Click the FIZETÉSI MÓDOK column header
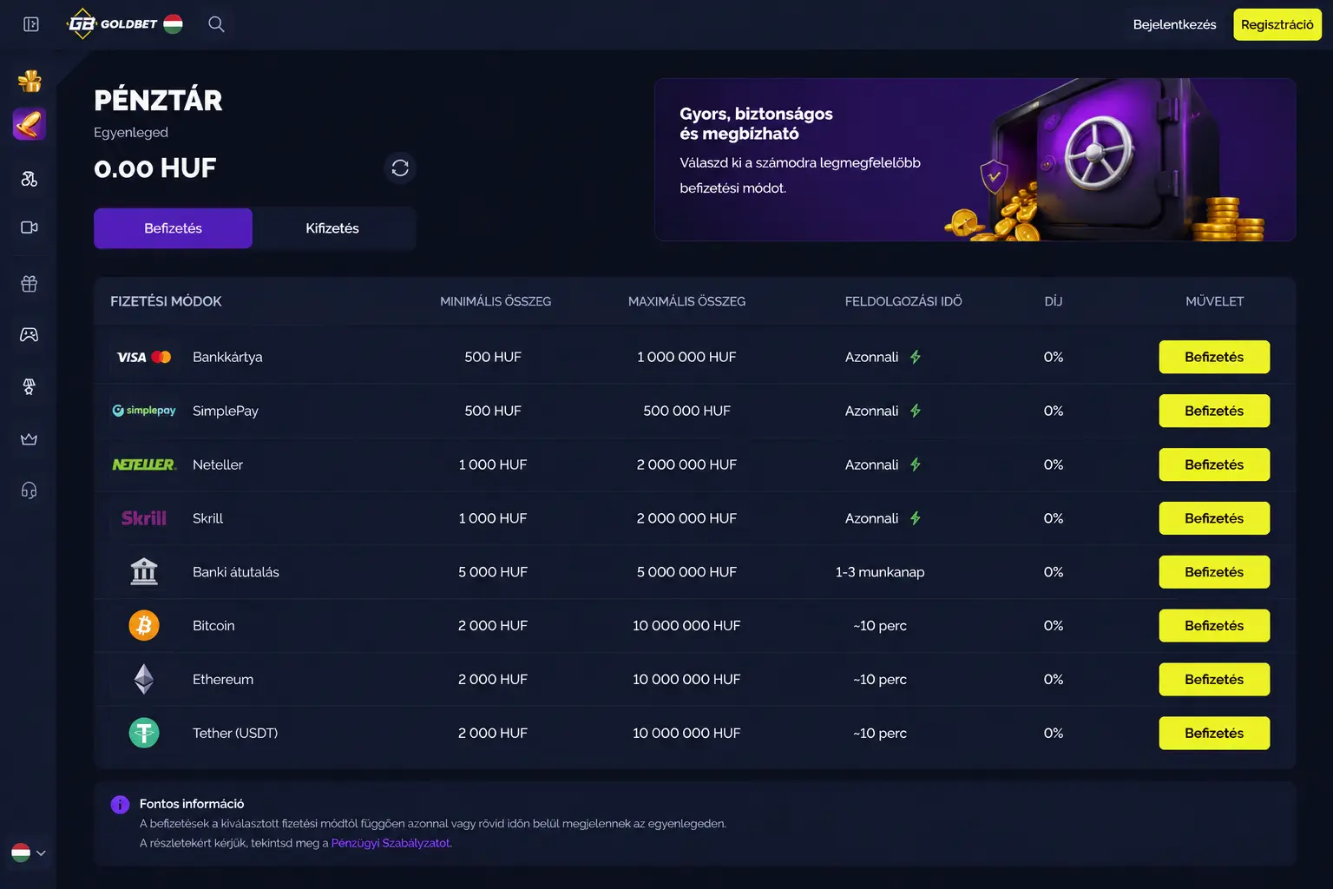 [166, 301]
